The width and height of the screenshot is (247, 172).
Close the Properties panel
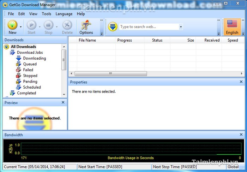241,82
